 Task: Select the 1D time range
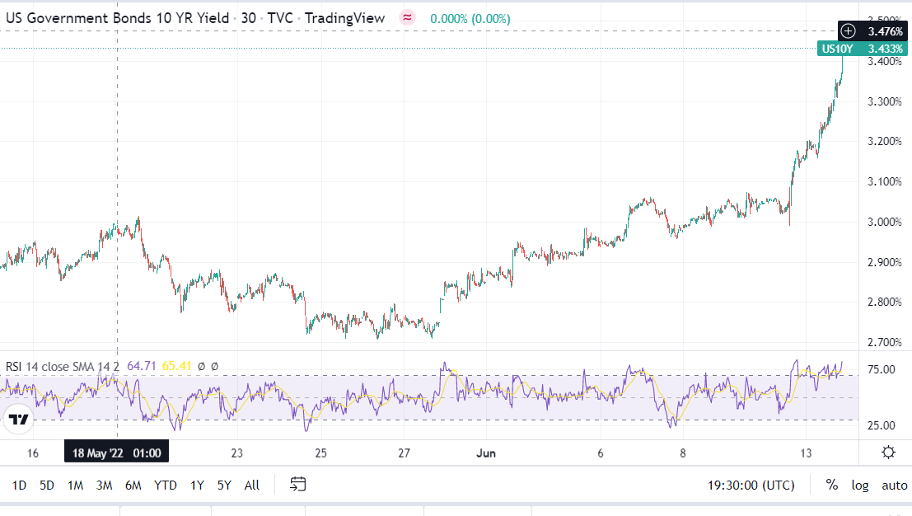pyautogui.click(x=19, y=485)
